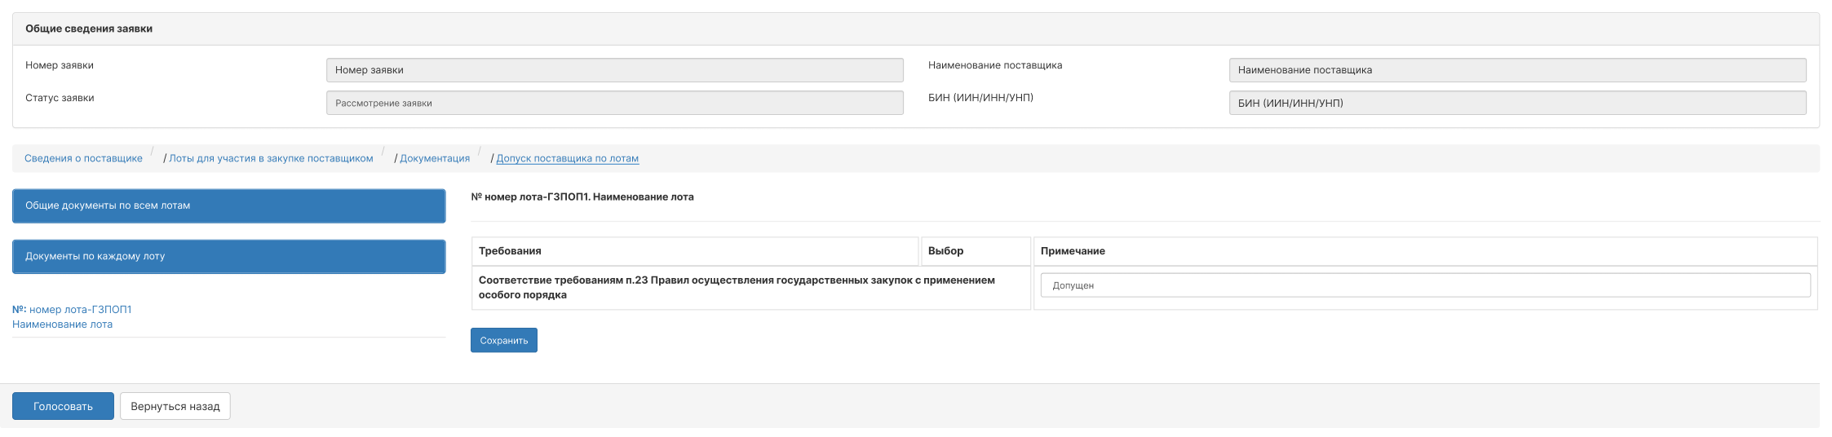Viewport: 1832px width, 437px height.
Task: Click the Номер заявки label text
Action: click(x=60, y=65)
